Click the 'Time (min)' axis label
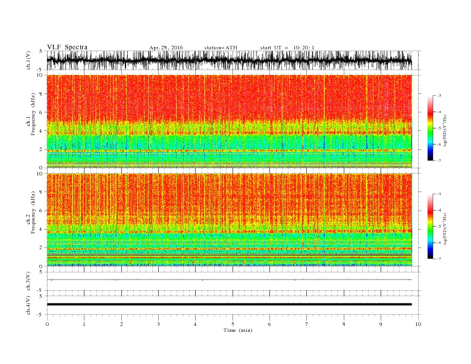The height and width of the screenshot is (364, 471). [x=238, y=330]
